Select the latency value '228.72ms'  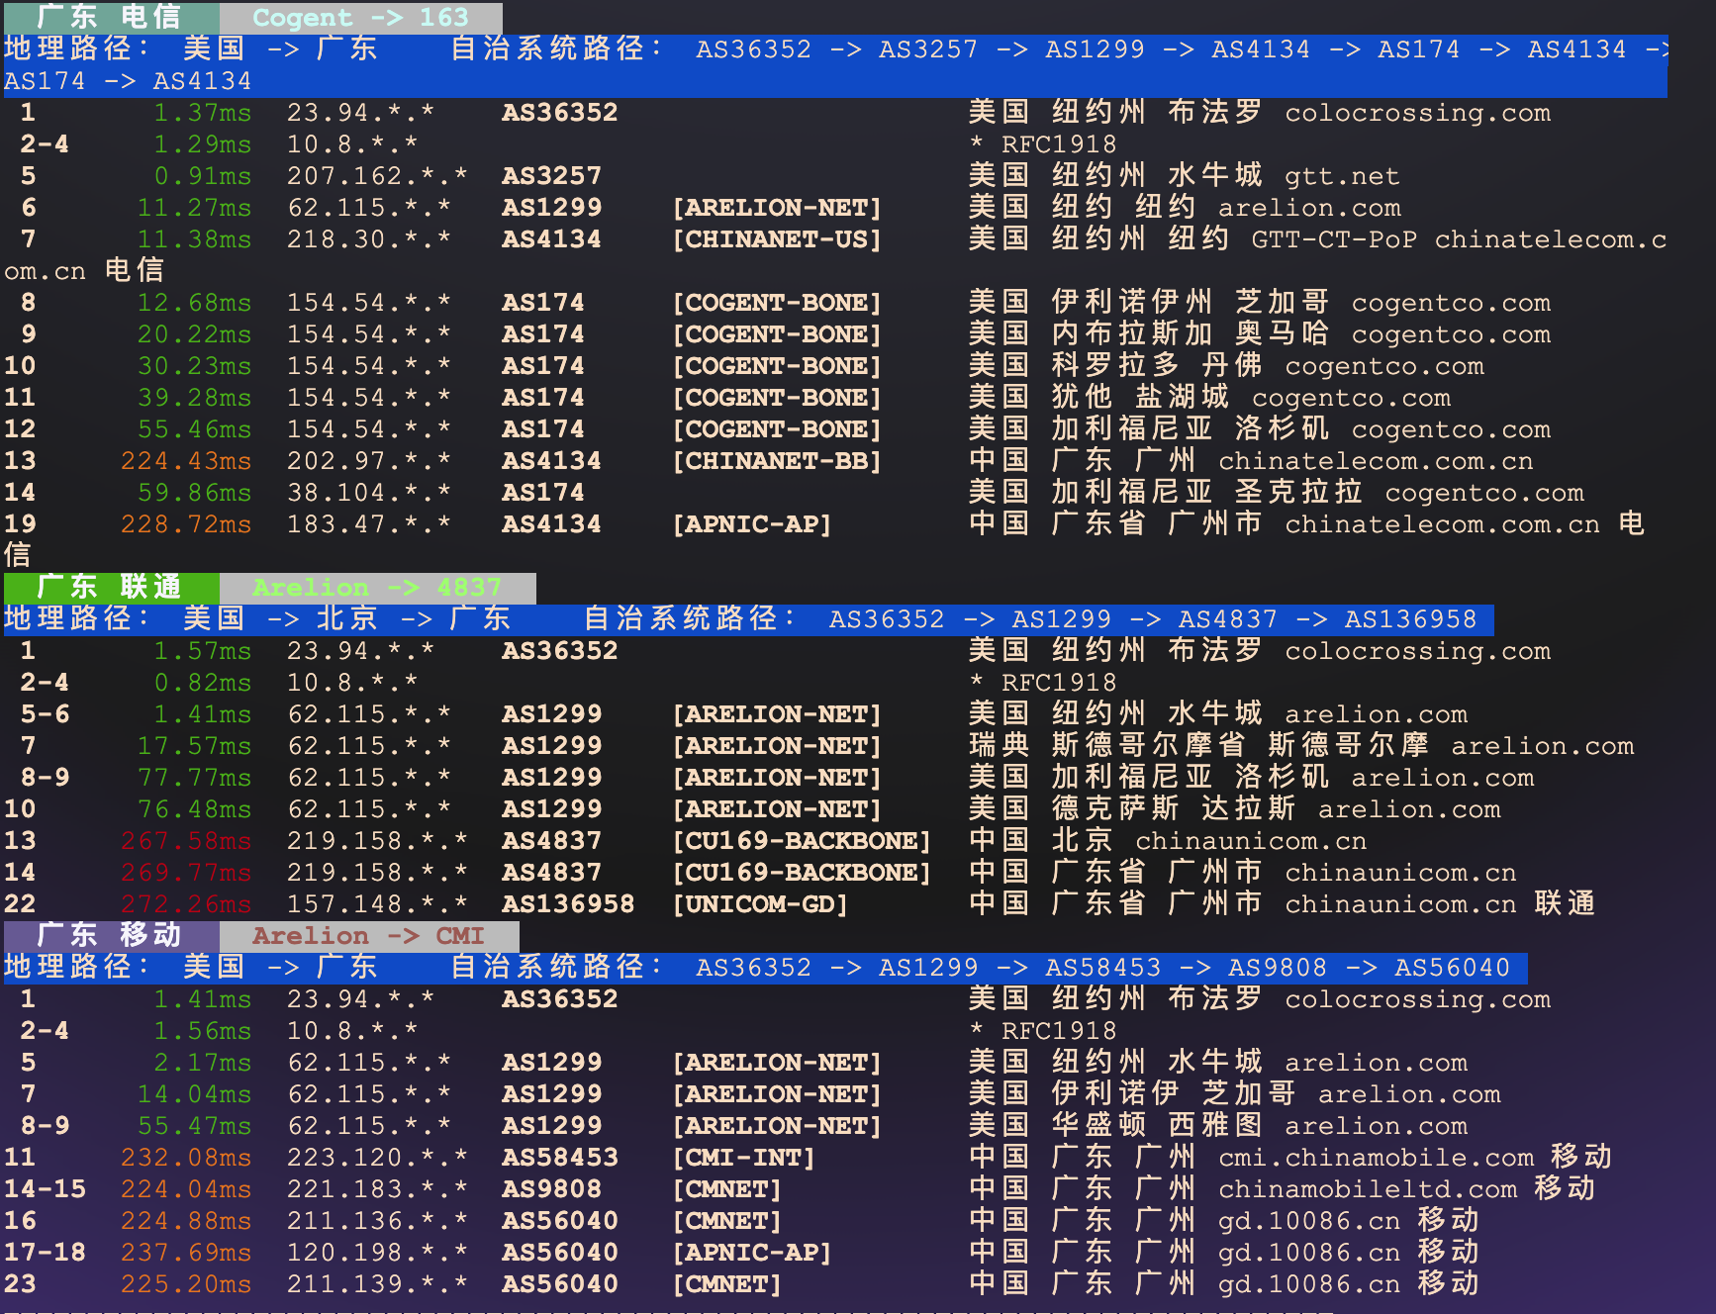point(186,524)
